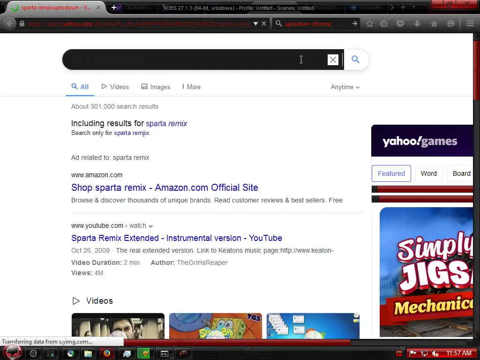Click the blue Yahoo search magnifier button
The width and height of the screenshot is (480, 360).
[355, 60]
